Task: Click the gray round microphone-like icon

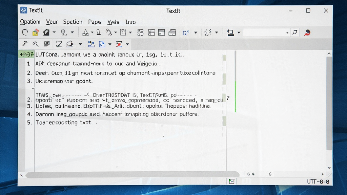Action: (x=64, y=32)
